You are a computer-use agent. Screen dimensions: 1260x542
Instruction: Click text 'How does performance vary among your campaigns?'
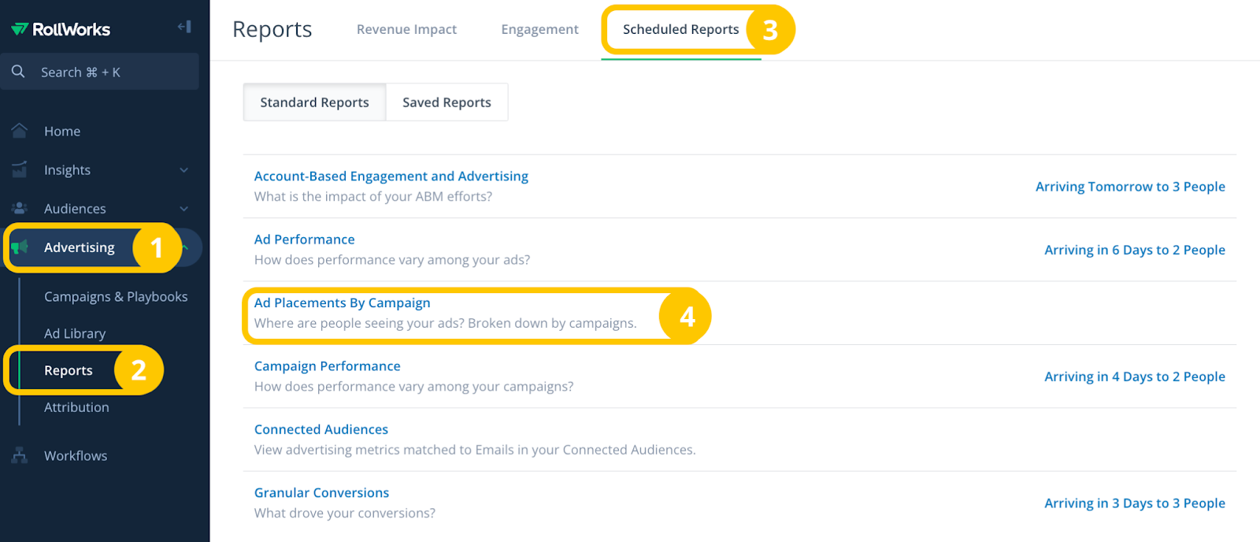click(413, 387)
